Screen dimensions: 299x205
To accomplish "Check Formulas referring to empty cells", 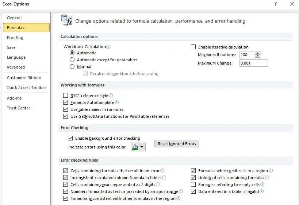I will 193,185.
